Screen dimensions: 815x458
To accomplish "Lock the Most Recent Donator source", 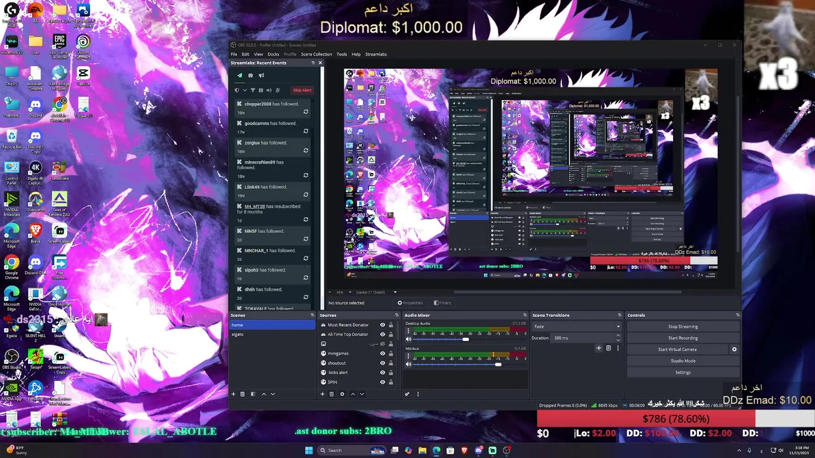I will click(391, 325).
